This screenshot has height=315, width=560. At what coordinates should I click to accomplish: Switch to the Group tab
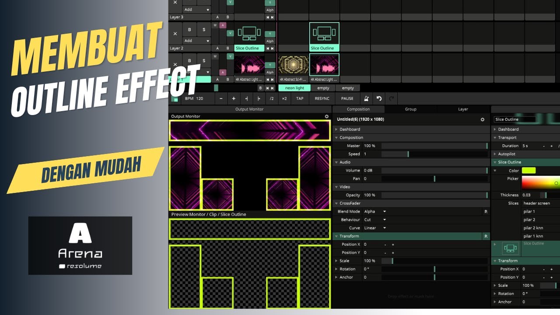tap(410, 109)
